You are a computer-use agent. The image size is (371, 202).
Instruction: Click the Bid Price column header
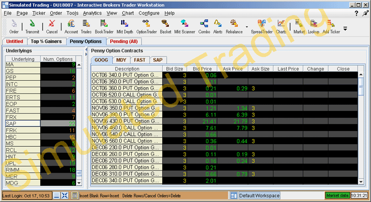[x=202, y=69]
